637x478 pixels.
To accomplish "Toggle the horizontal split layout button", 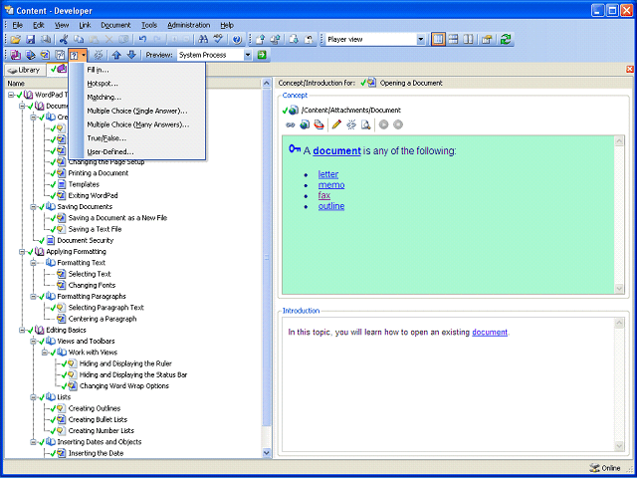I will click(454, 40).
